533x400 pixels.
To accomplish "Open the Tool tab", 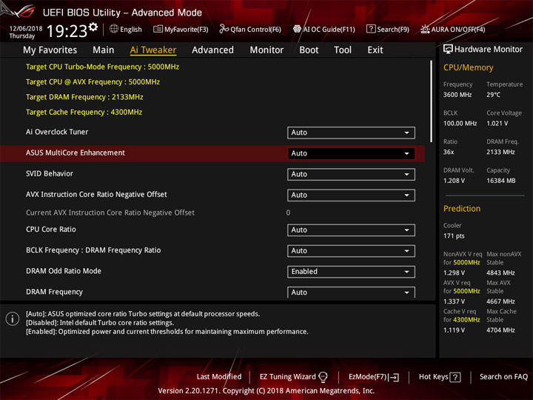I will pos(343,50).
